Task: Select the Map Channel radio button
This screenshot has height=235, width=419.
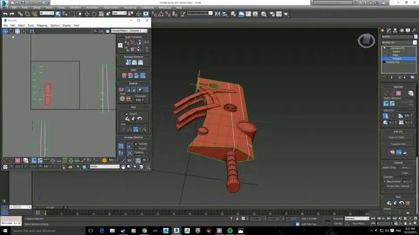Action: tap(384, 181)
